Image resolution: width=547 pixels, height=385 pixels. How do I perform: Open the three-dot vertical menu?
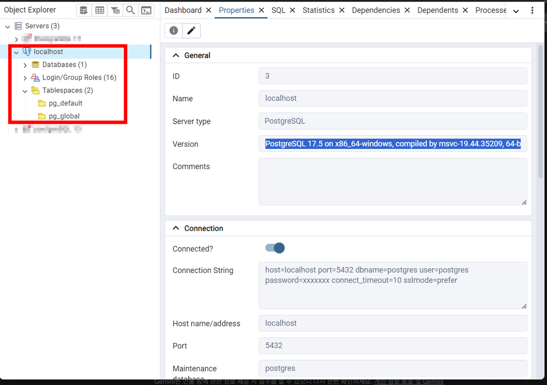click(533, 11)
